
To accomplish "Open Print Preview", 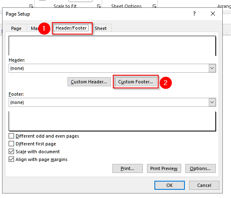I will (164, 168).
